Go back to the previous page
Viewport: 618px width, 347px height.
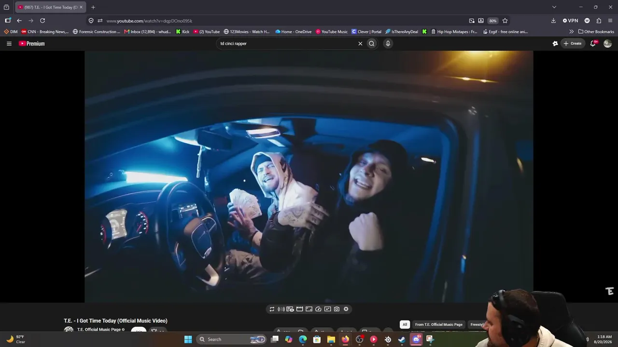[x=19, y=21]
